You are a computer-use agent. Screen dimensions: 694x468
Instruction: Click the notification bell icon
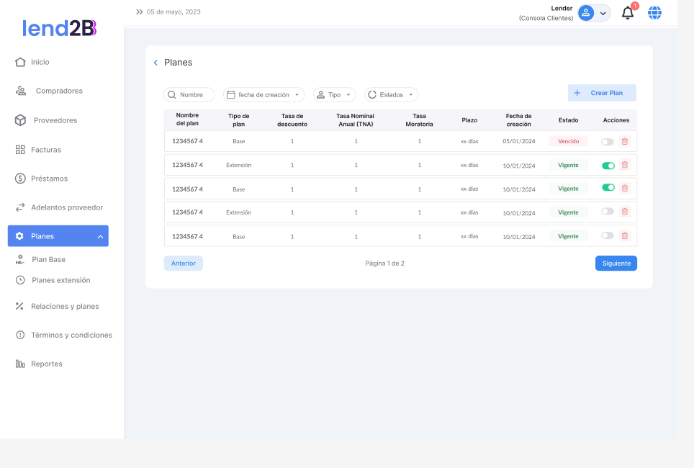coord(628,13)
